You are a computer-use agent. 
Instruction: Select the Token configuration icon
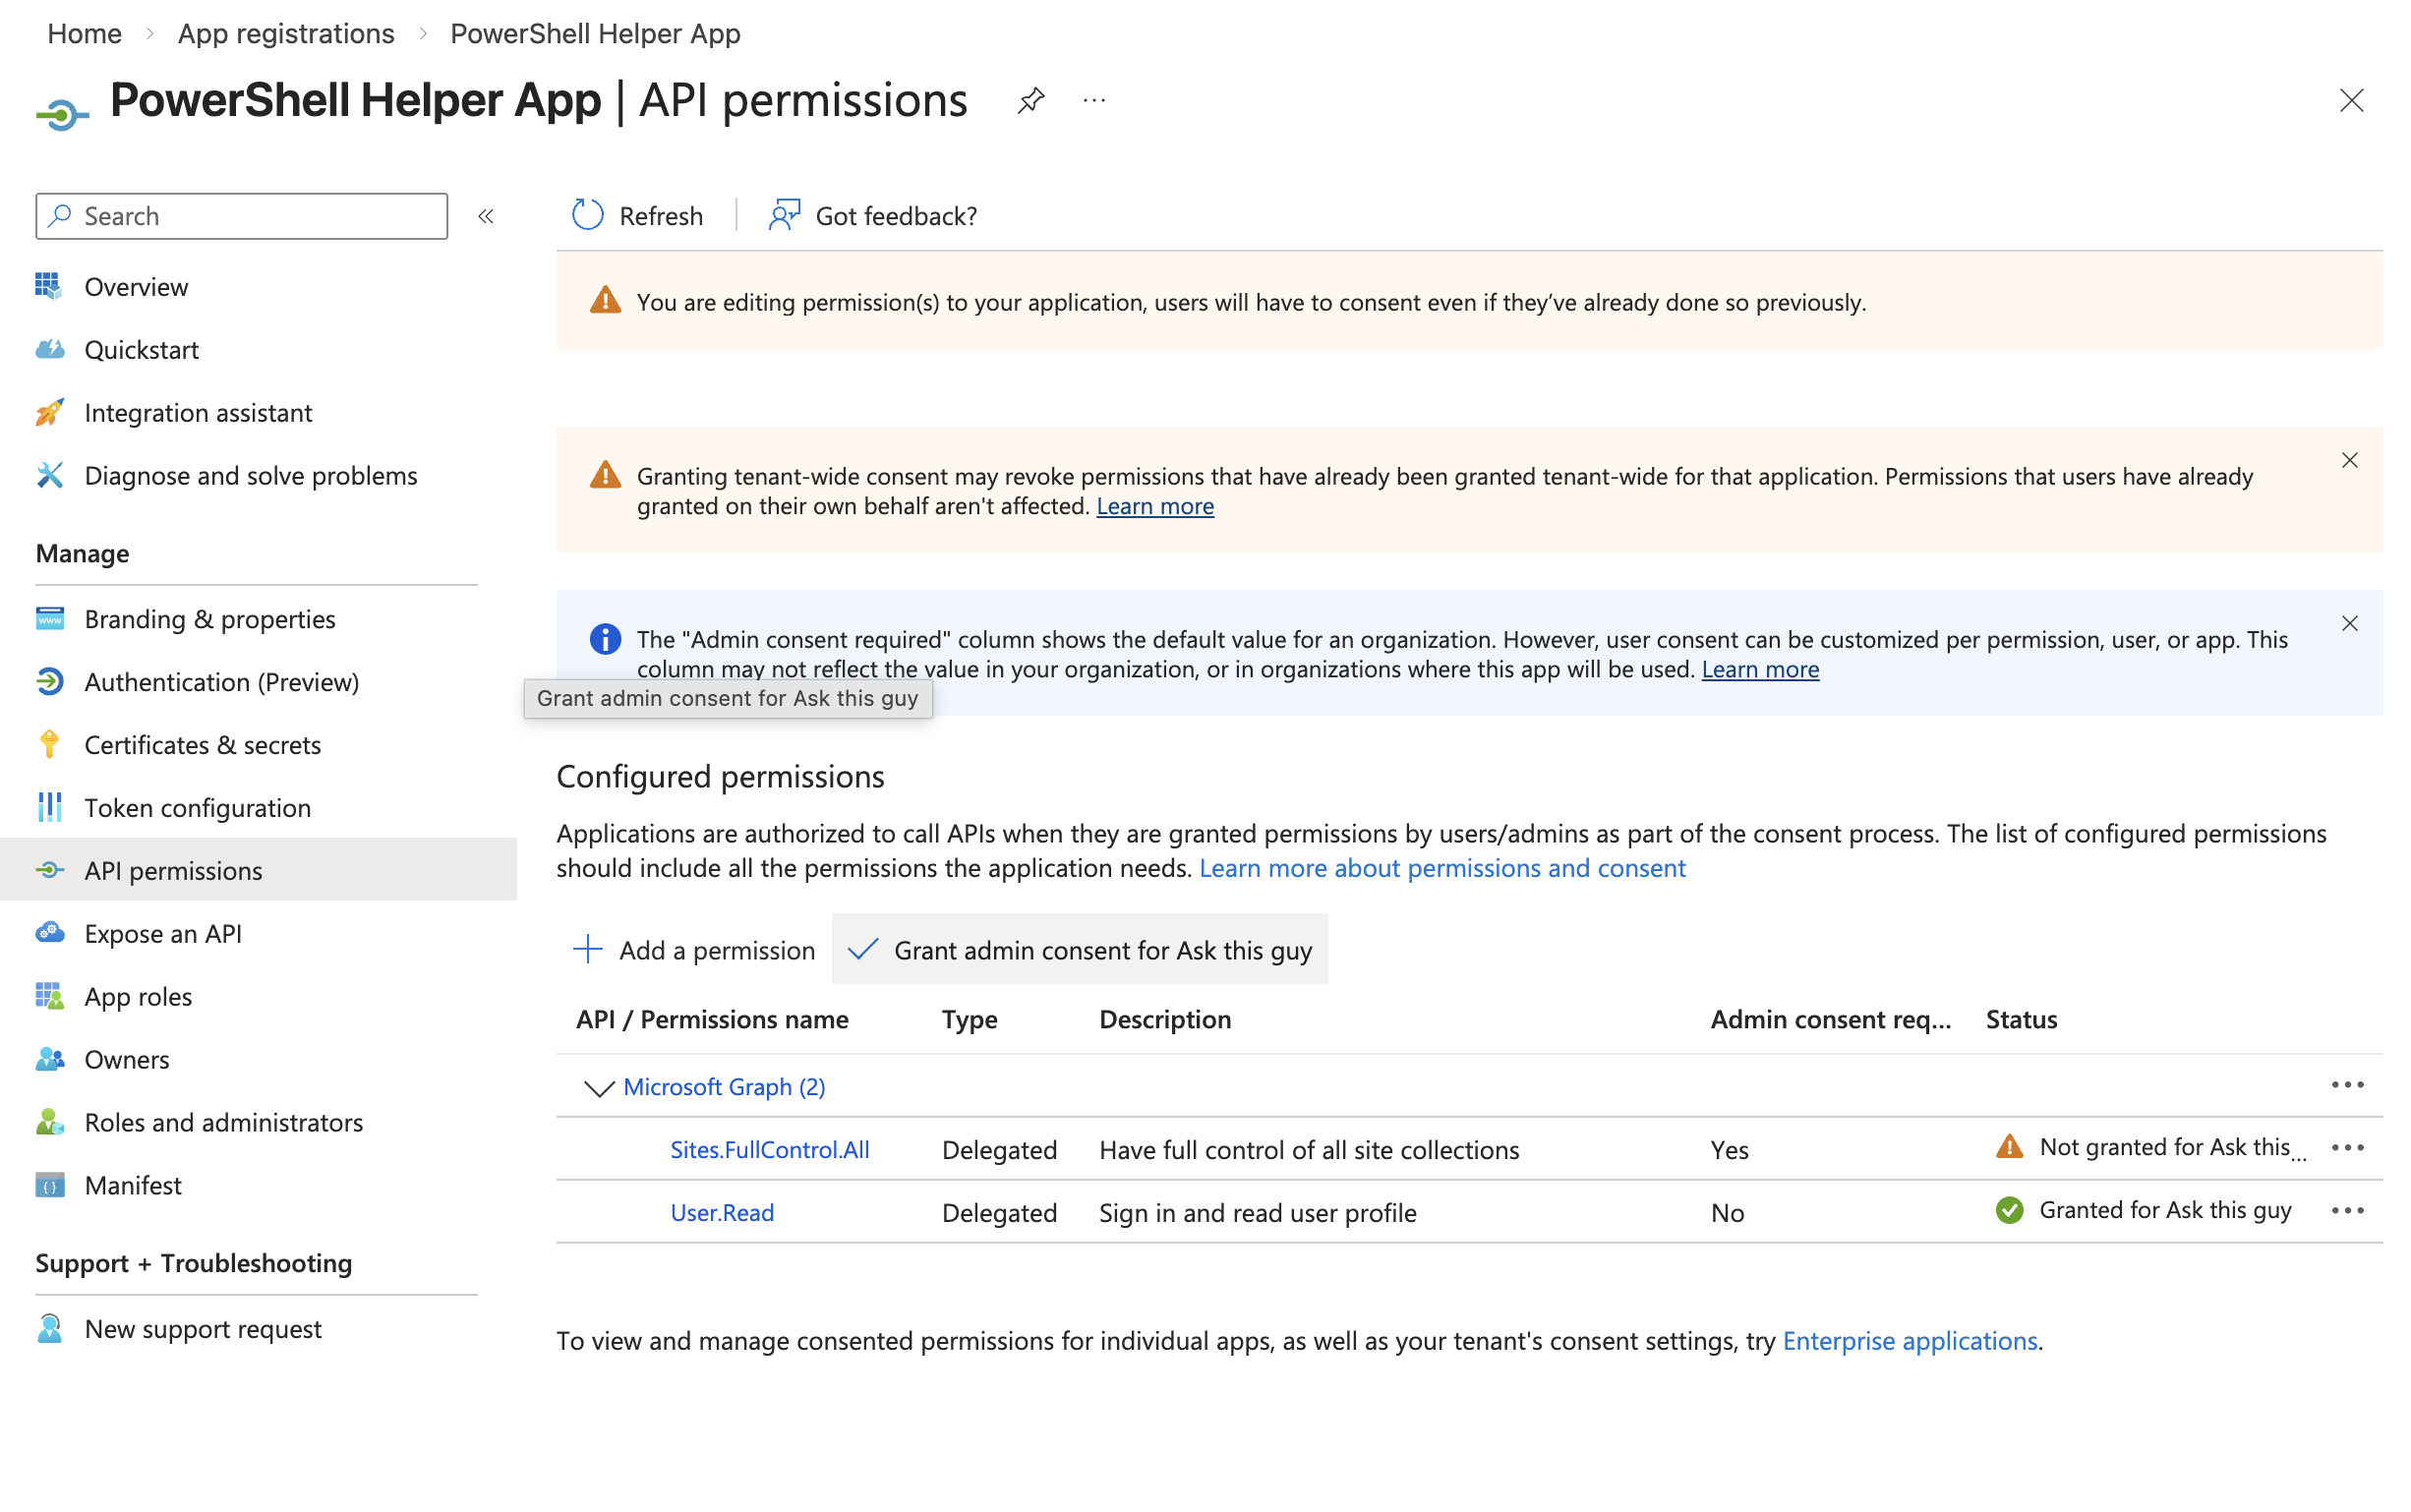(49, 807)
